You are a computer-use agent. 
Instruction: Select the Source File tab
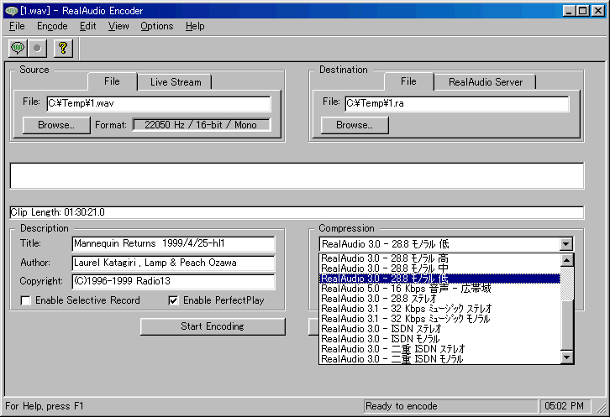112,81
